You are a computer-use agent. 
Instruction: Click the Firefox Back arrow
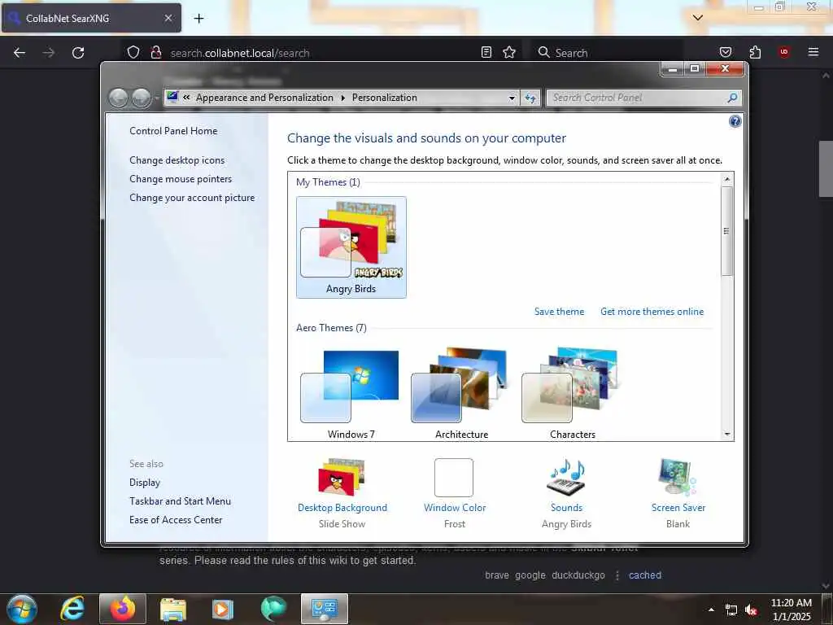click(x=20, y=53)
